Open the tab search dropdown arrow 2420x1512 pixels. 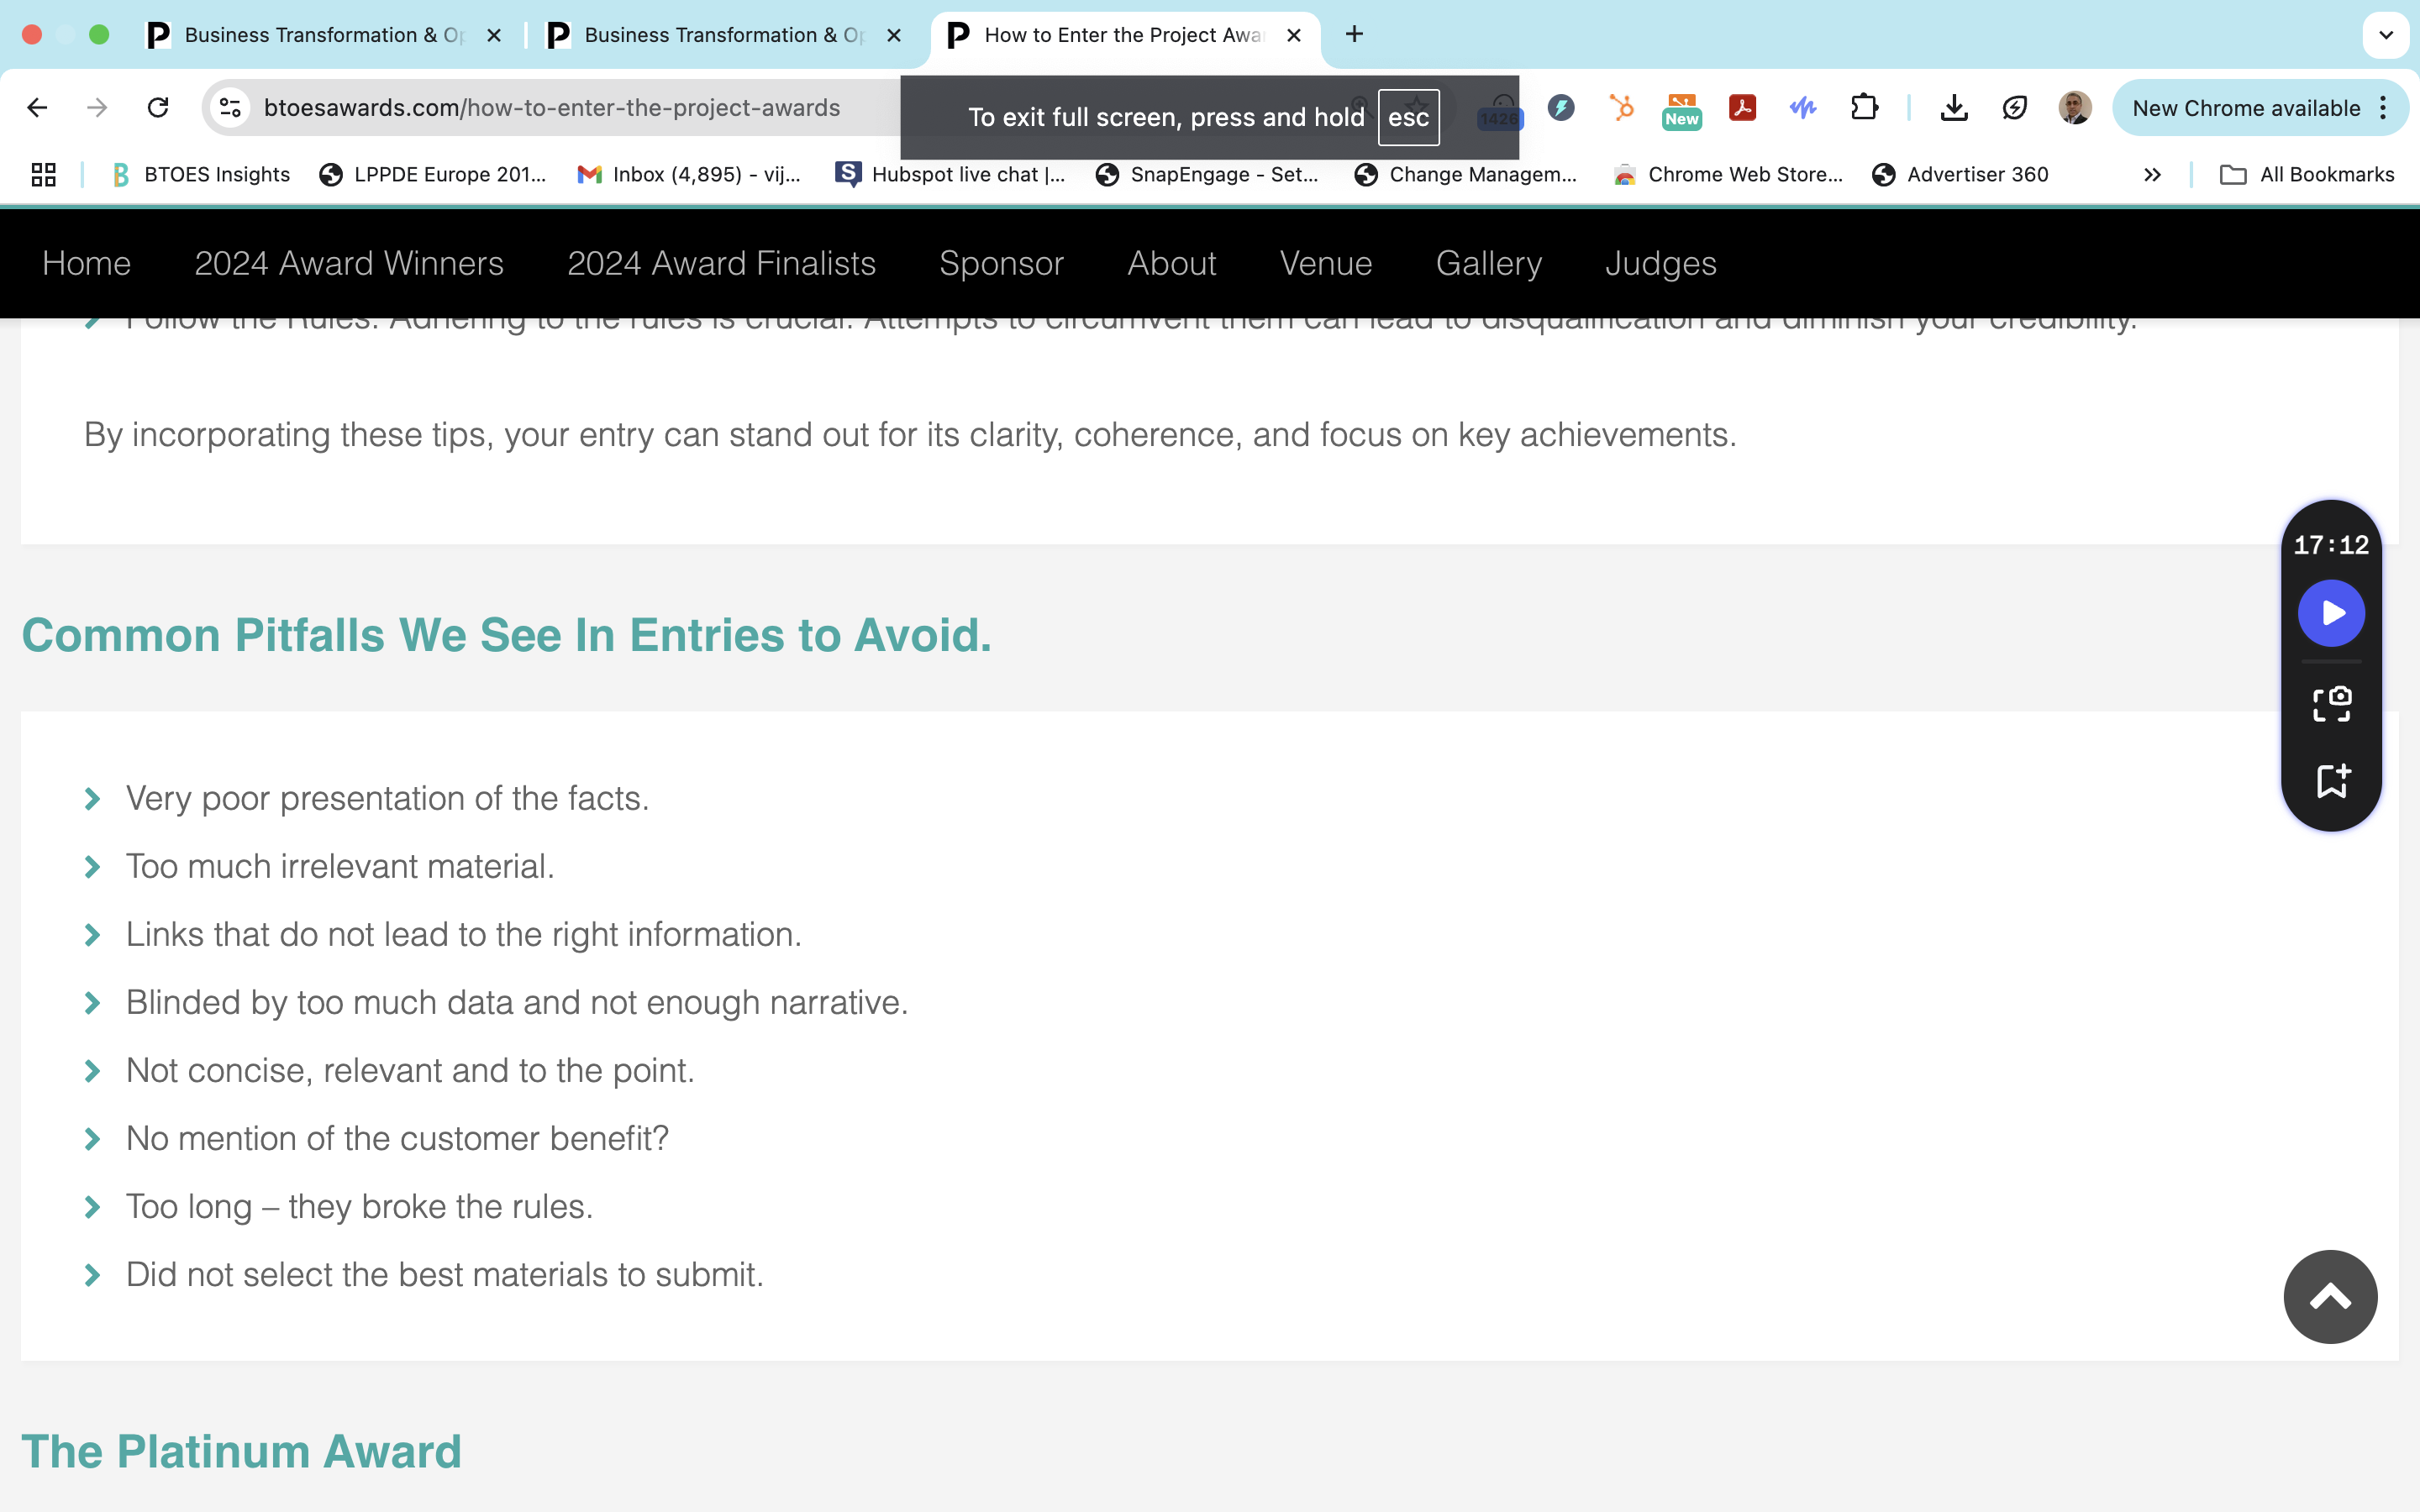2386,35
